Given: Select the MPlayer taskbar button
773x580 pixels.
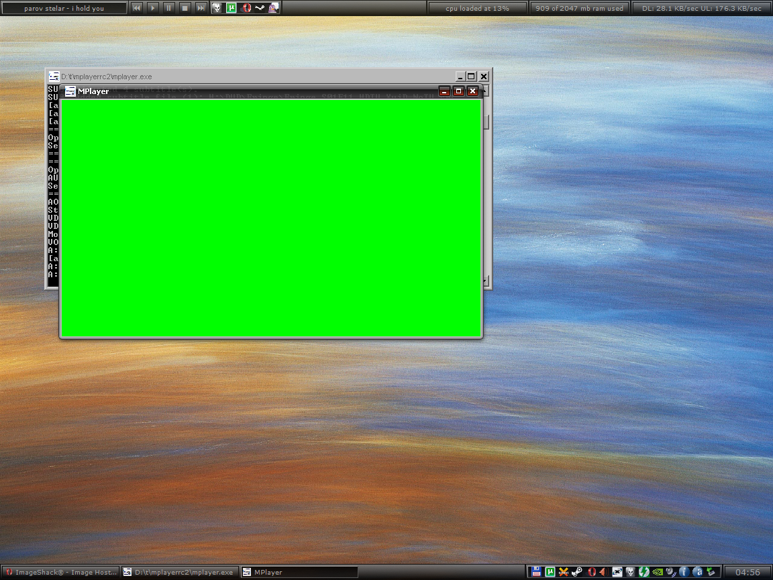Looking at the screenshot, I should pyautogui.click(x=299, y=572).
